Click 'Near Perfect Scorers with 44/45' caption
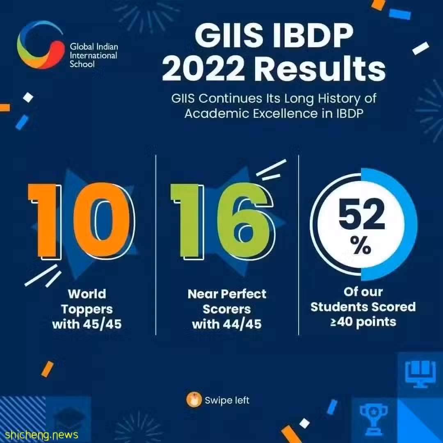 coord(227,309)
